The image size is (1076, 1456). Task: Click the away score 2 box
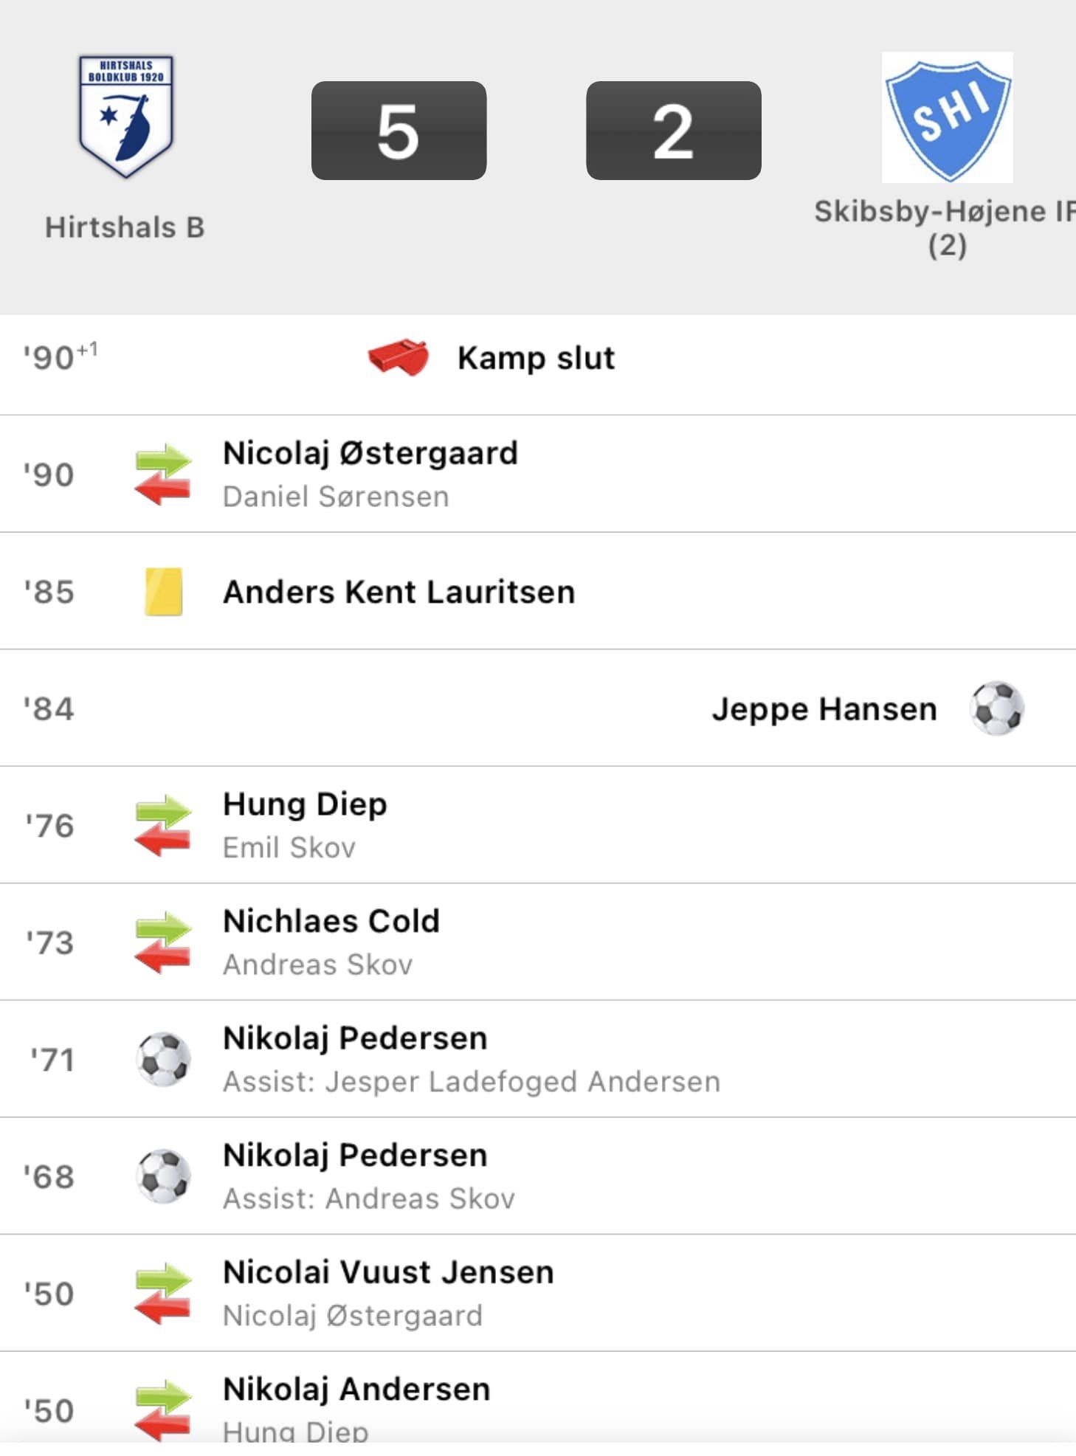673,131
